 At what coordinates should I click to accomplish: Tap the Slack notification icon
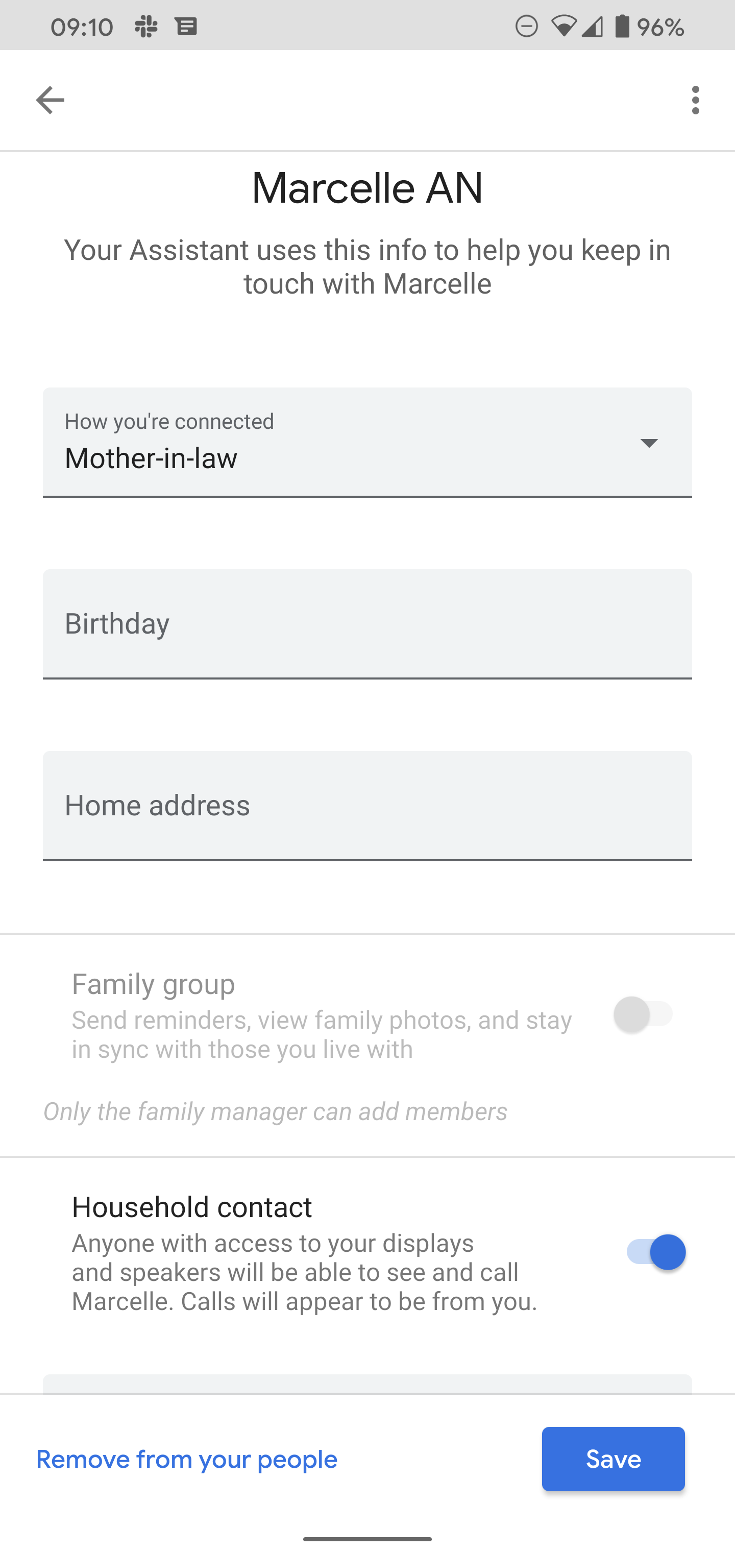coord(146,27)
